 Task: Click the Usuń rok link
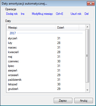[76, 14]
